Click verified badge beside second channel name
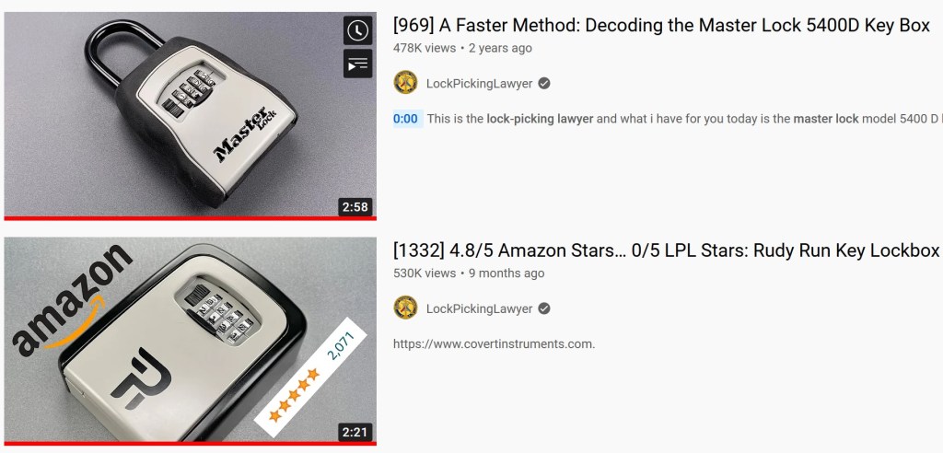 tap(544, 308)
